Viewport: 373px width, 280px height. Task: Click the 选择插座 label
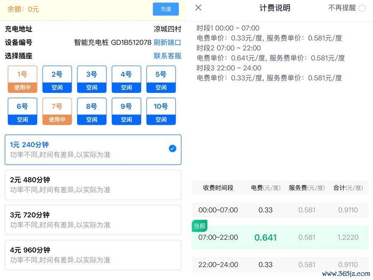pos(19,56)
